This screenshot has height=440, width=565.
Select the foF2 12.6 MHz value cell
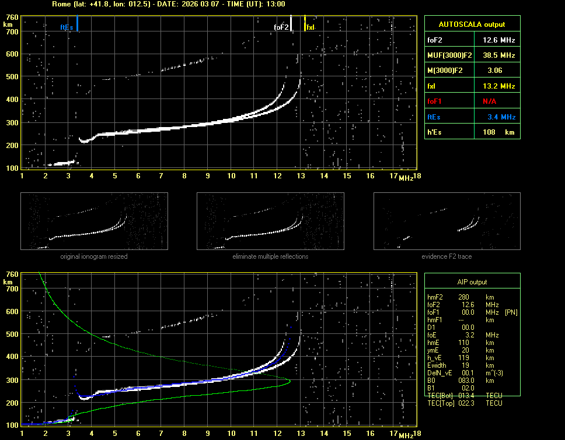(498, 40)
